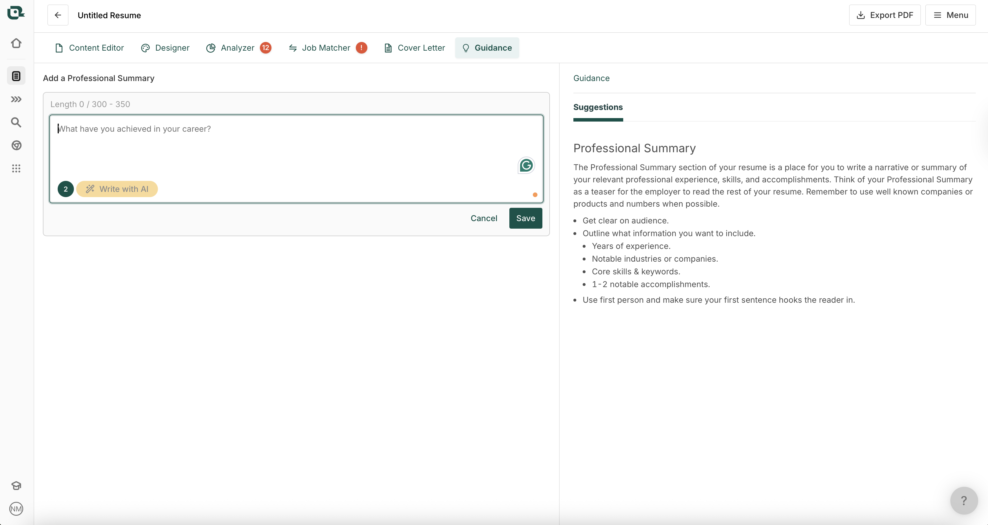Click the Grammarly icon in the text box
Image resolution: width=988 pixels, height=525 pixels.
tap(526, 165)
